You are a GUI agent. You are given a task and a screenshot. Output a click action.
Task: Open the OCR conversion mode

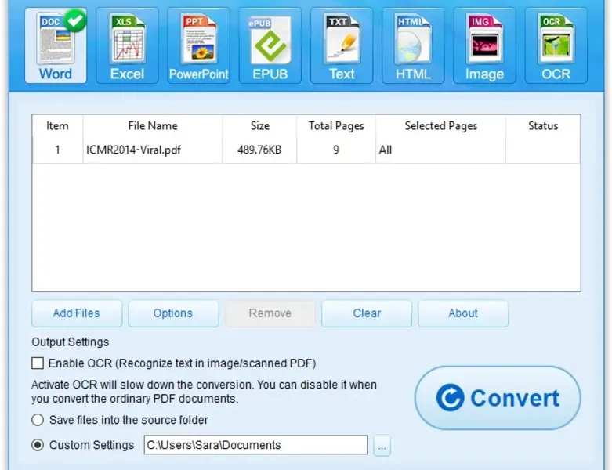(556, 45)
